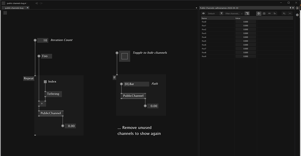301x156 pixels.
Task: Select the Foo8 channel row
Action: click(x=247, y=52)
